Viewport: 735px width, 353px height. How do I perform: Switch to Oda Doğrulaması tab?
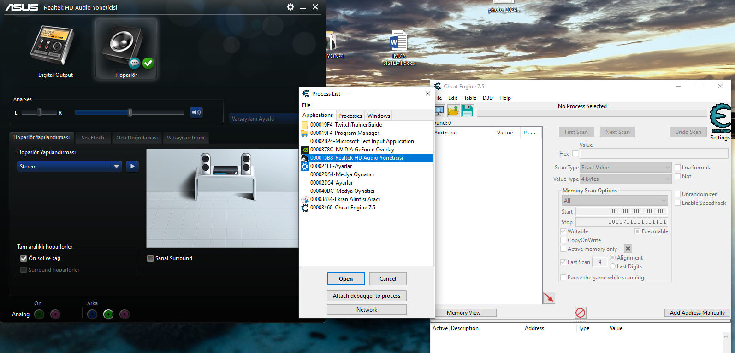point(137,138)
